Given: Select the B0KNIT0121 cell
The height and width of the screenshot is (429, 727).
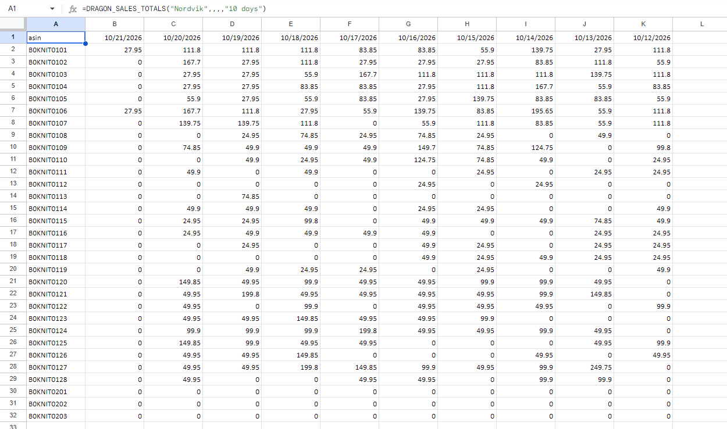Looking at the screenshot, I should tap(56, 294).
